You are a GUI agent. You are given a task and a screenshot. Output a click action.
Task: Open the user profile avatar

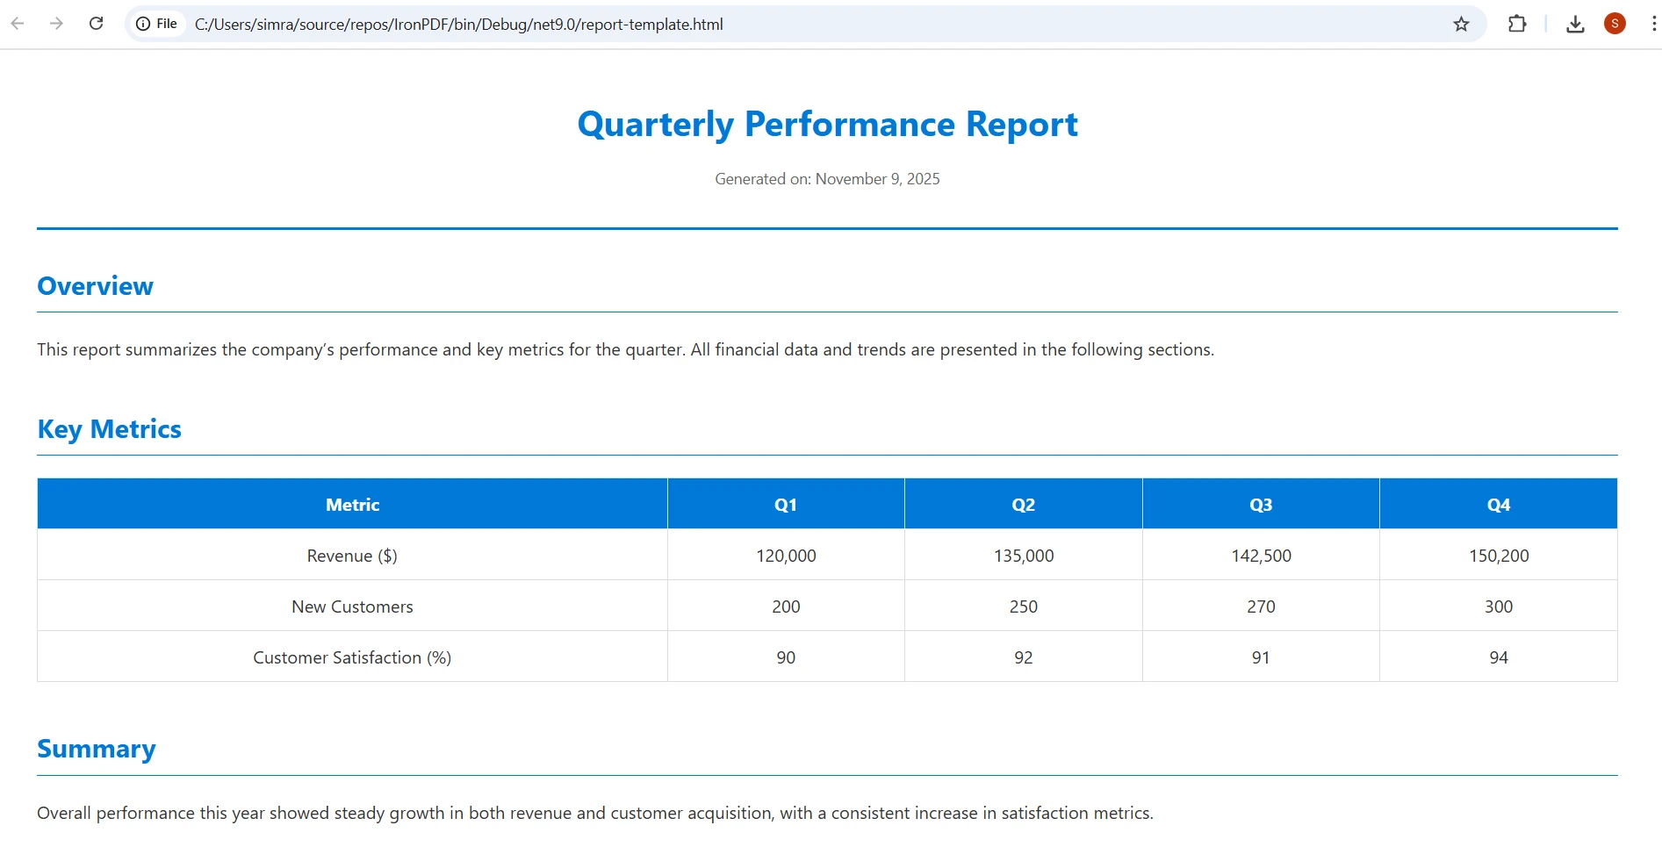(1615, 24)
